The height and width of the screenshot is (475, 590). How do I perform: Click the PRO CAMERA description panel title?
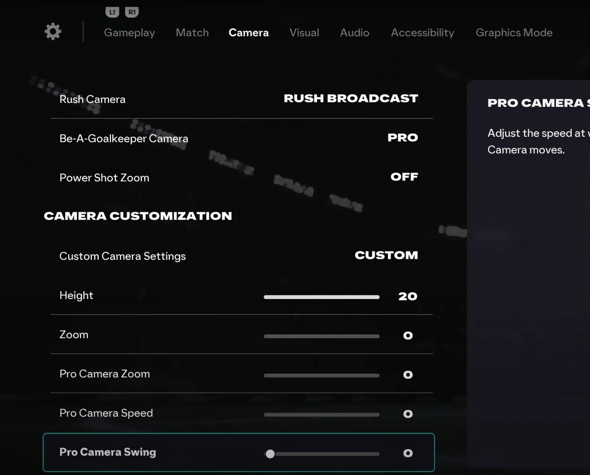539,103
